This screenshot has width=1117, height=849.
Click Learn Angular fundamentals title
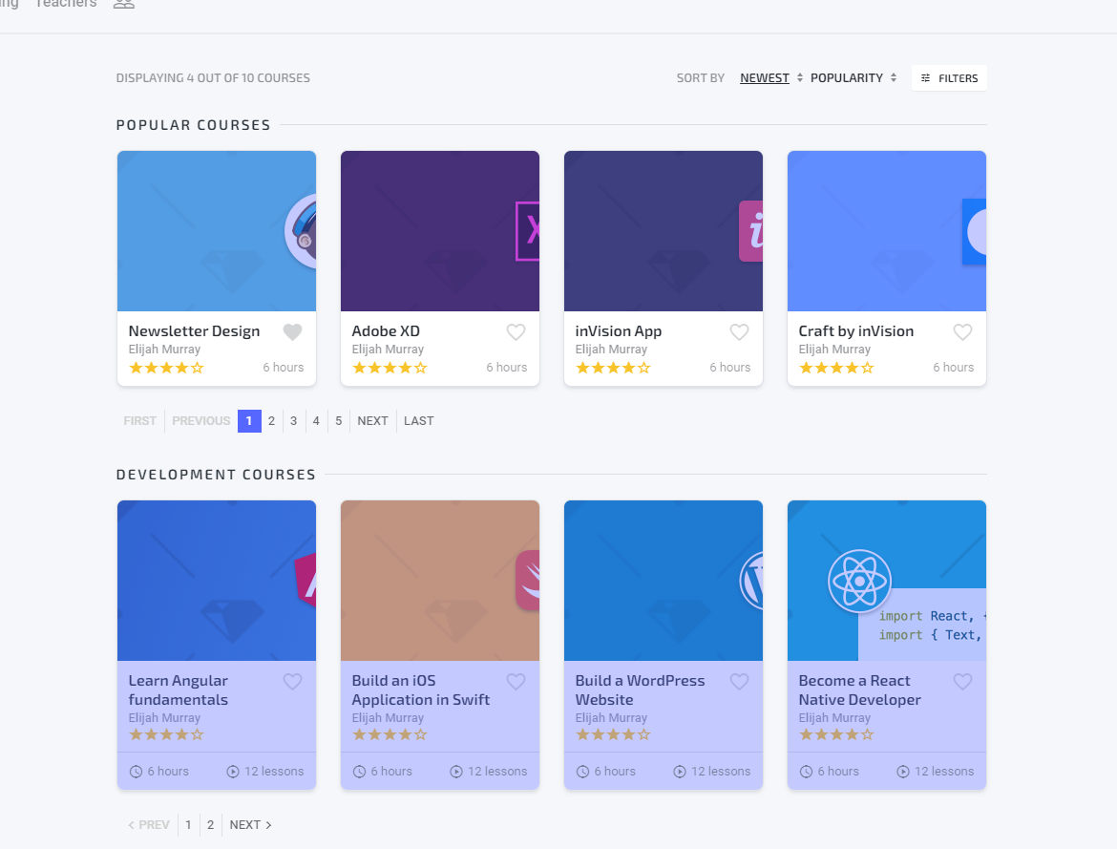179,690
